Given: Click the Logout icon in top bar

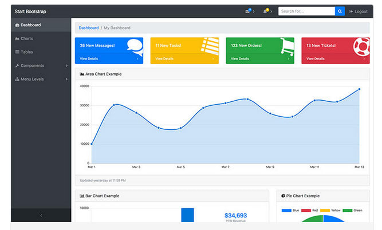Looking at the screenshot, I should [x=351, y=11].
